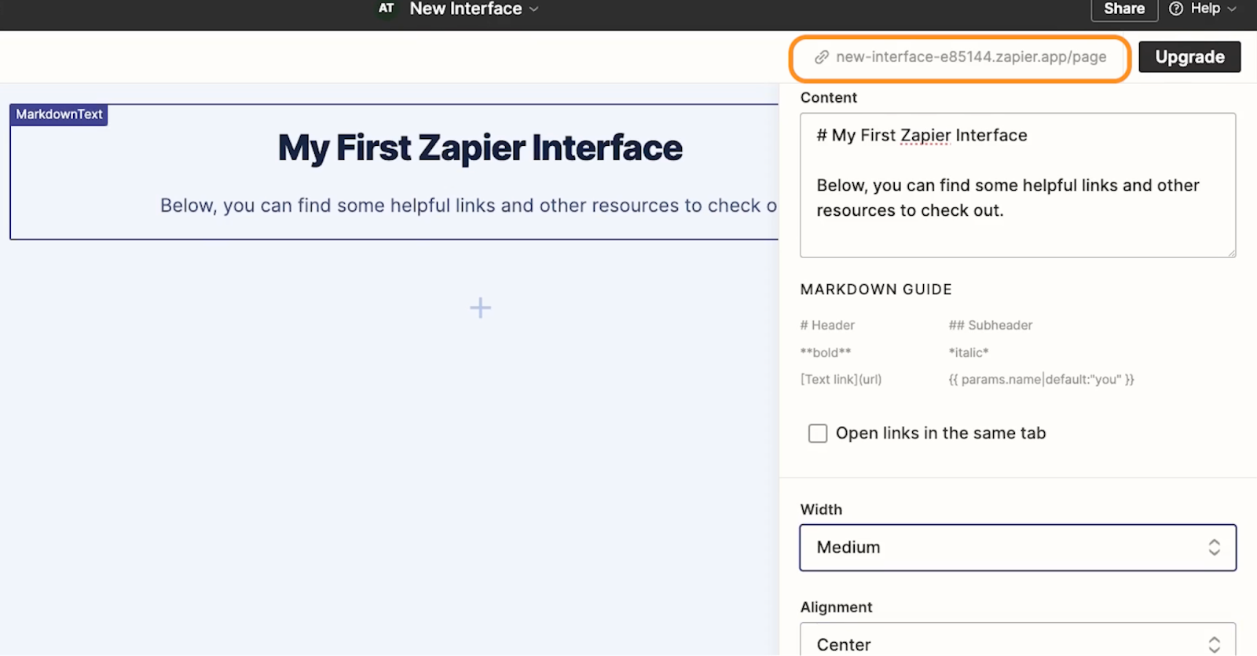This screenshot has width=1257, height=656.
Task: Open the Alignment dropdown set to Center
Action: click(1017, 640)
